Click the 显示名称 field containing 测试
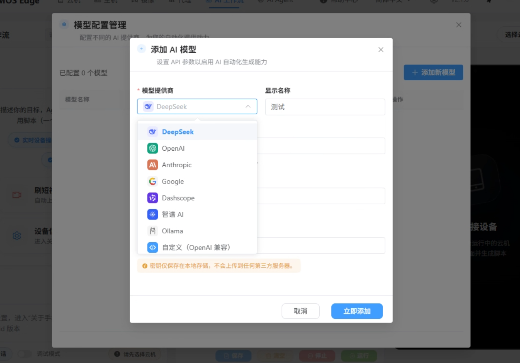The height and width of the screenshot is (363, 520). (x=325, y=107)
